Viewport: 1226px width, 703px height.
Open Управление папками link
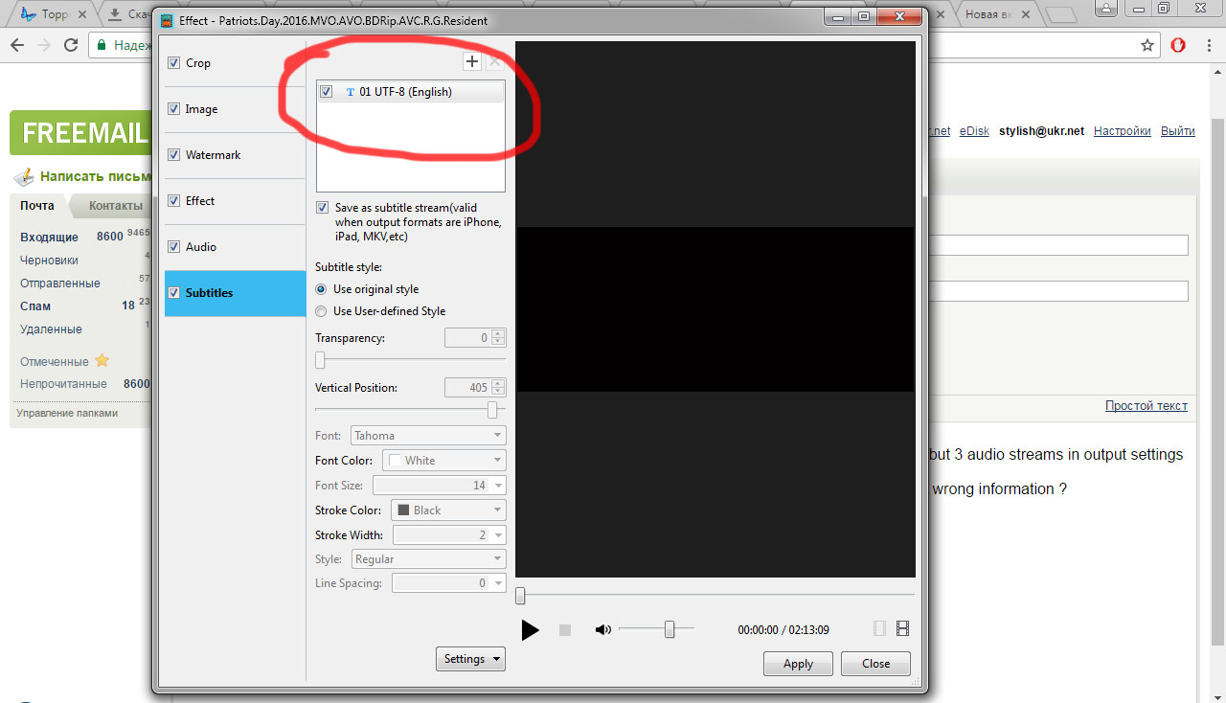tap(67, 414)
